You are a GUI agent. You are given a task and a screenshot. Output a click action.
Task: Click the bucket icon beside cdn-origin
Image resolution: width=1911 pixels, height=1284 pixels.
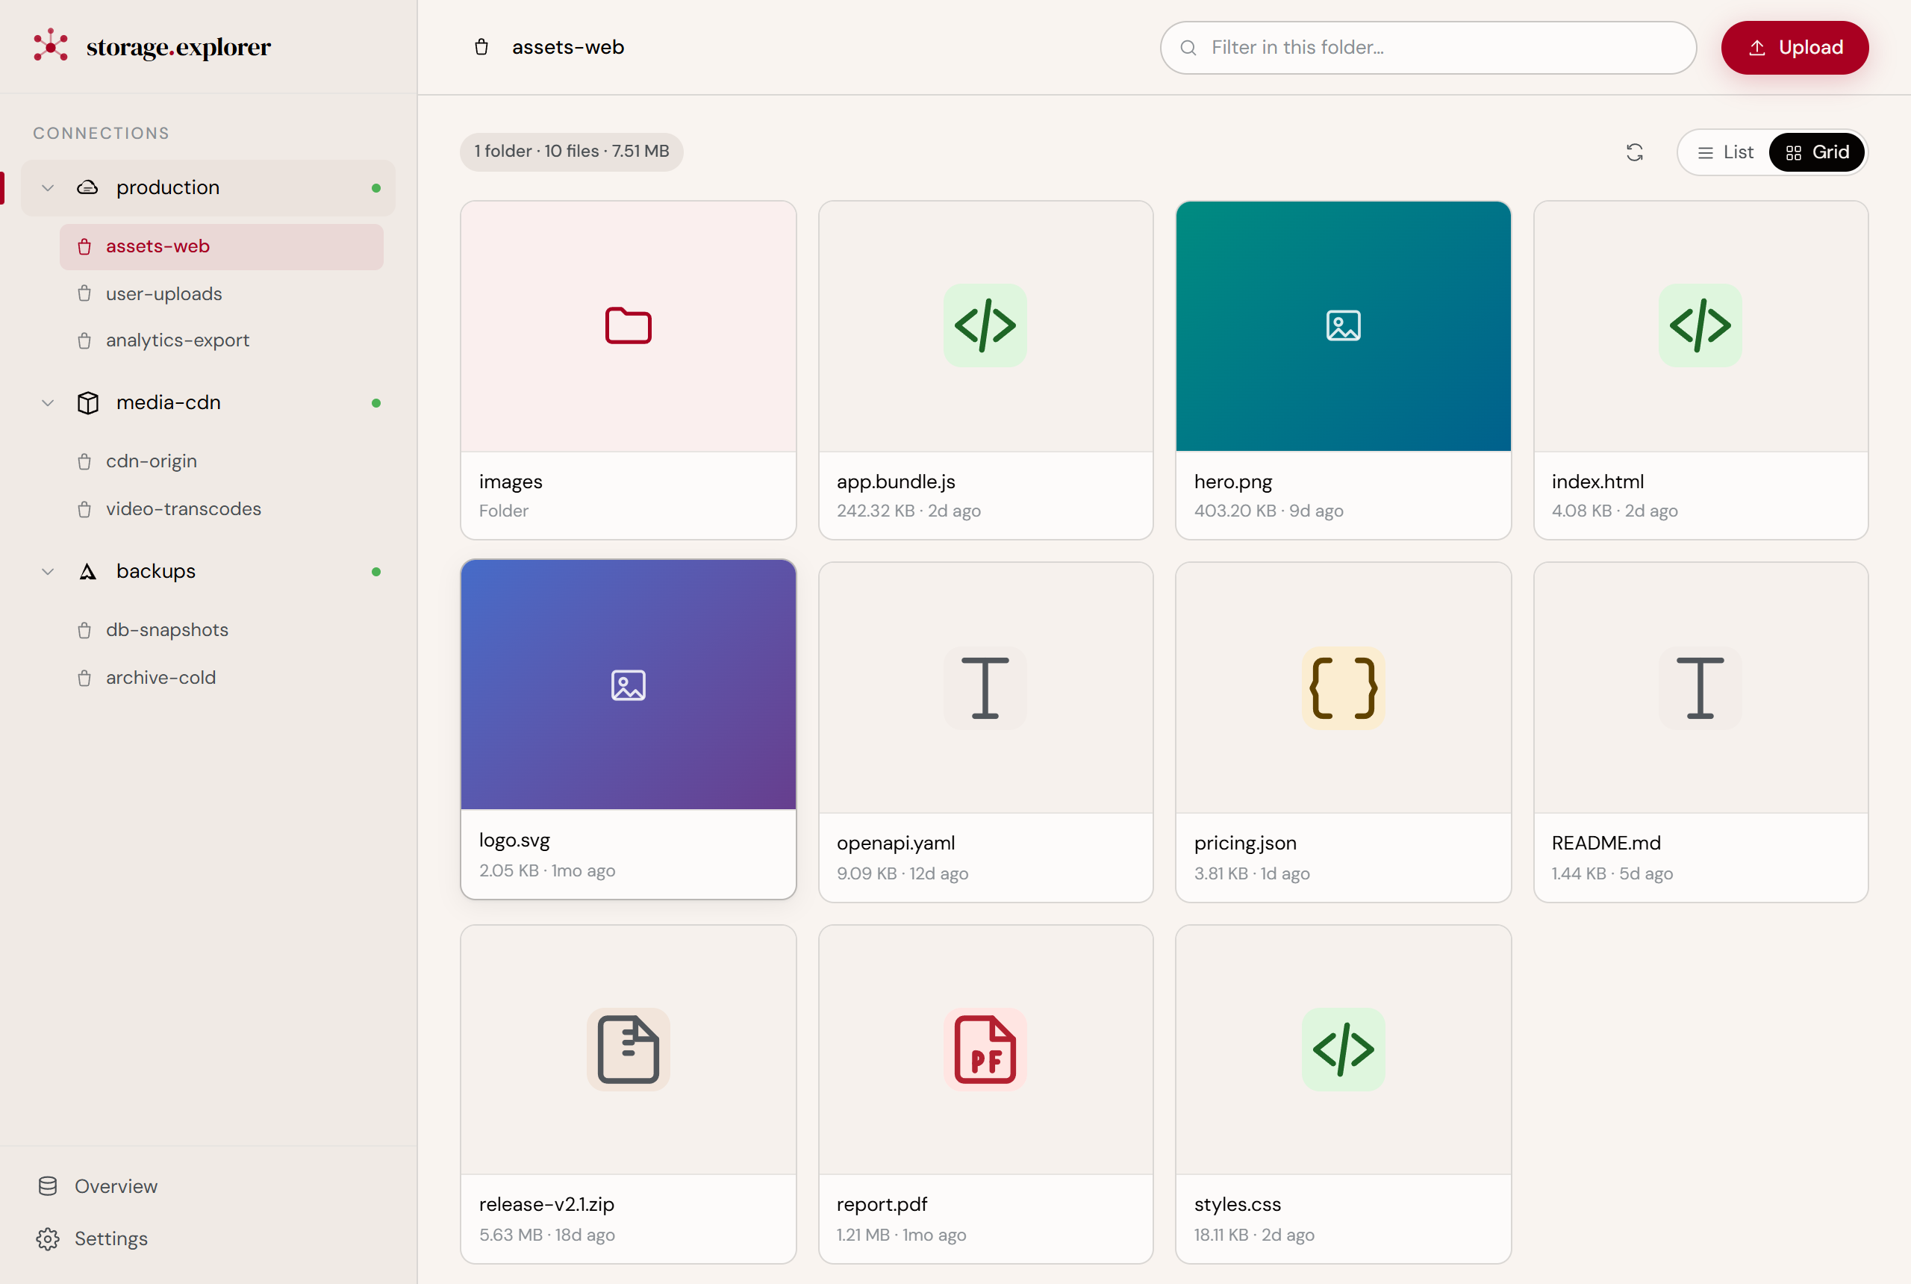pos(84,461)
